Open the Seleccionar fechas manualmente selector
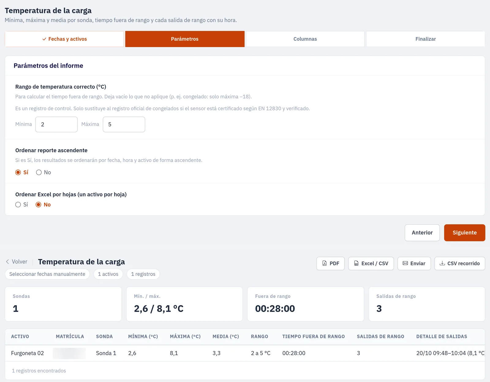The width and height of the screenshot is (490, 382). click(47, 274)
